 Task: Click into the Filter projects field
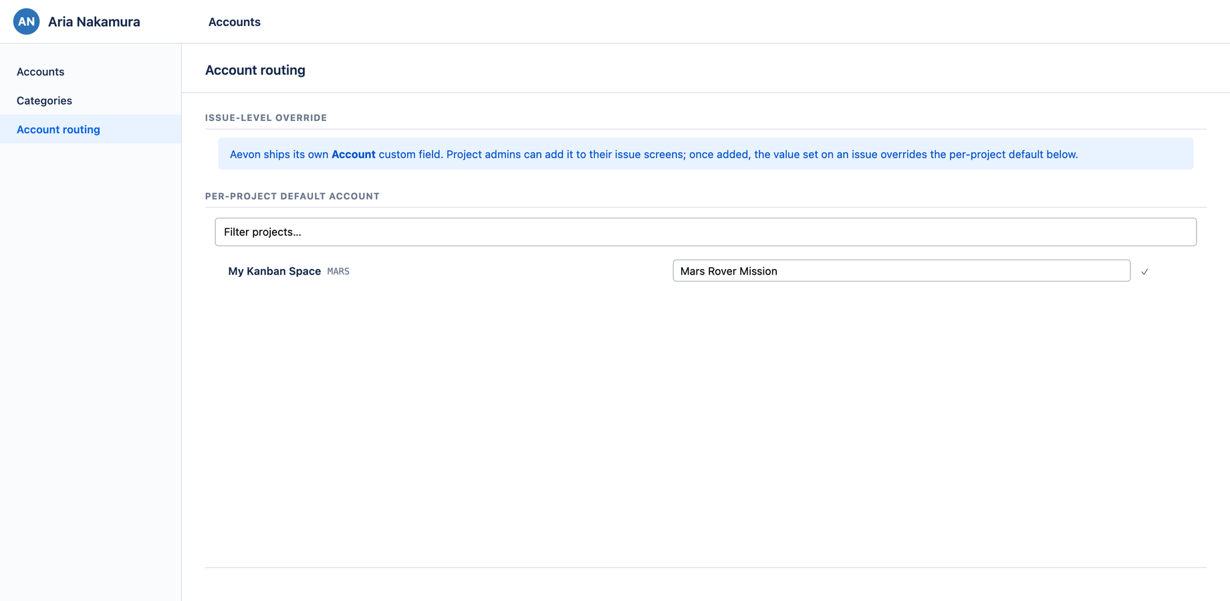pos(705,232)
